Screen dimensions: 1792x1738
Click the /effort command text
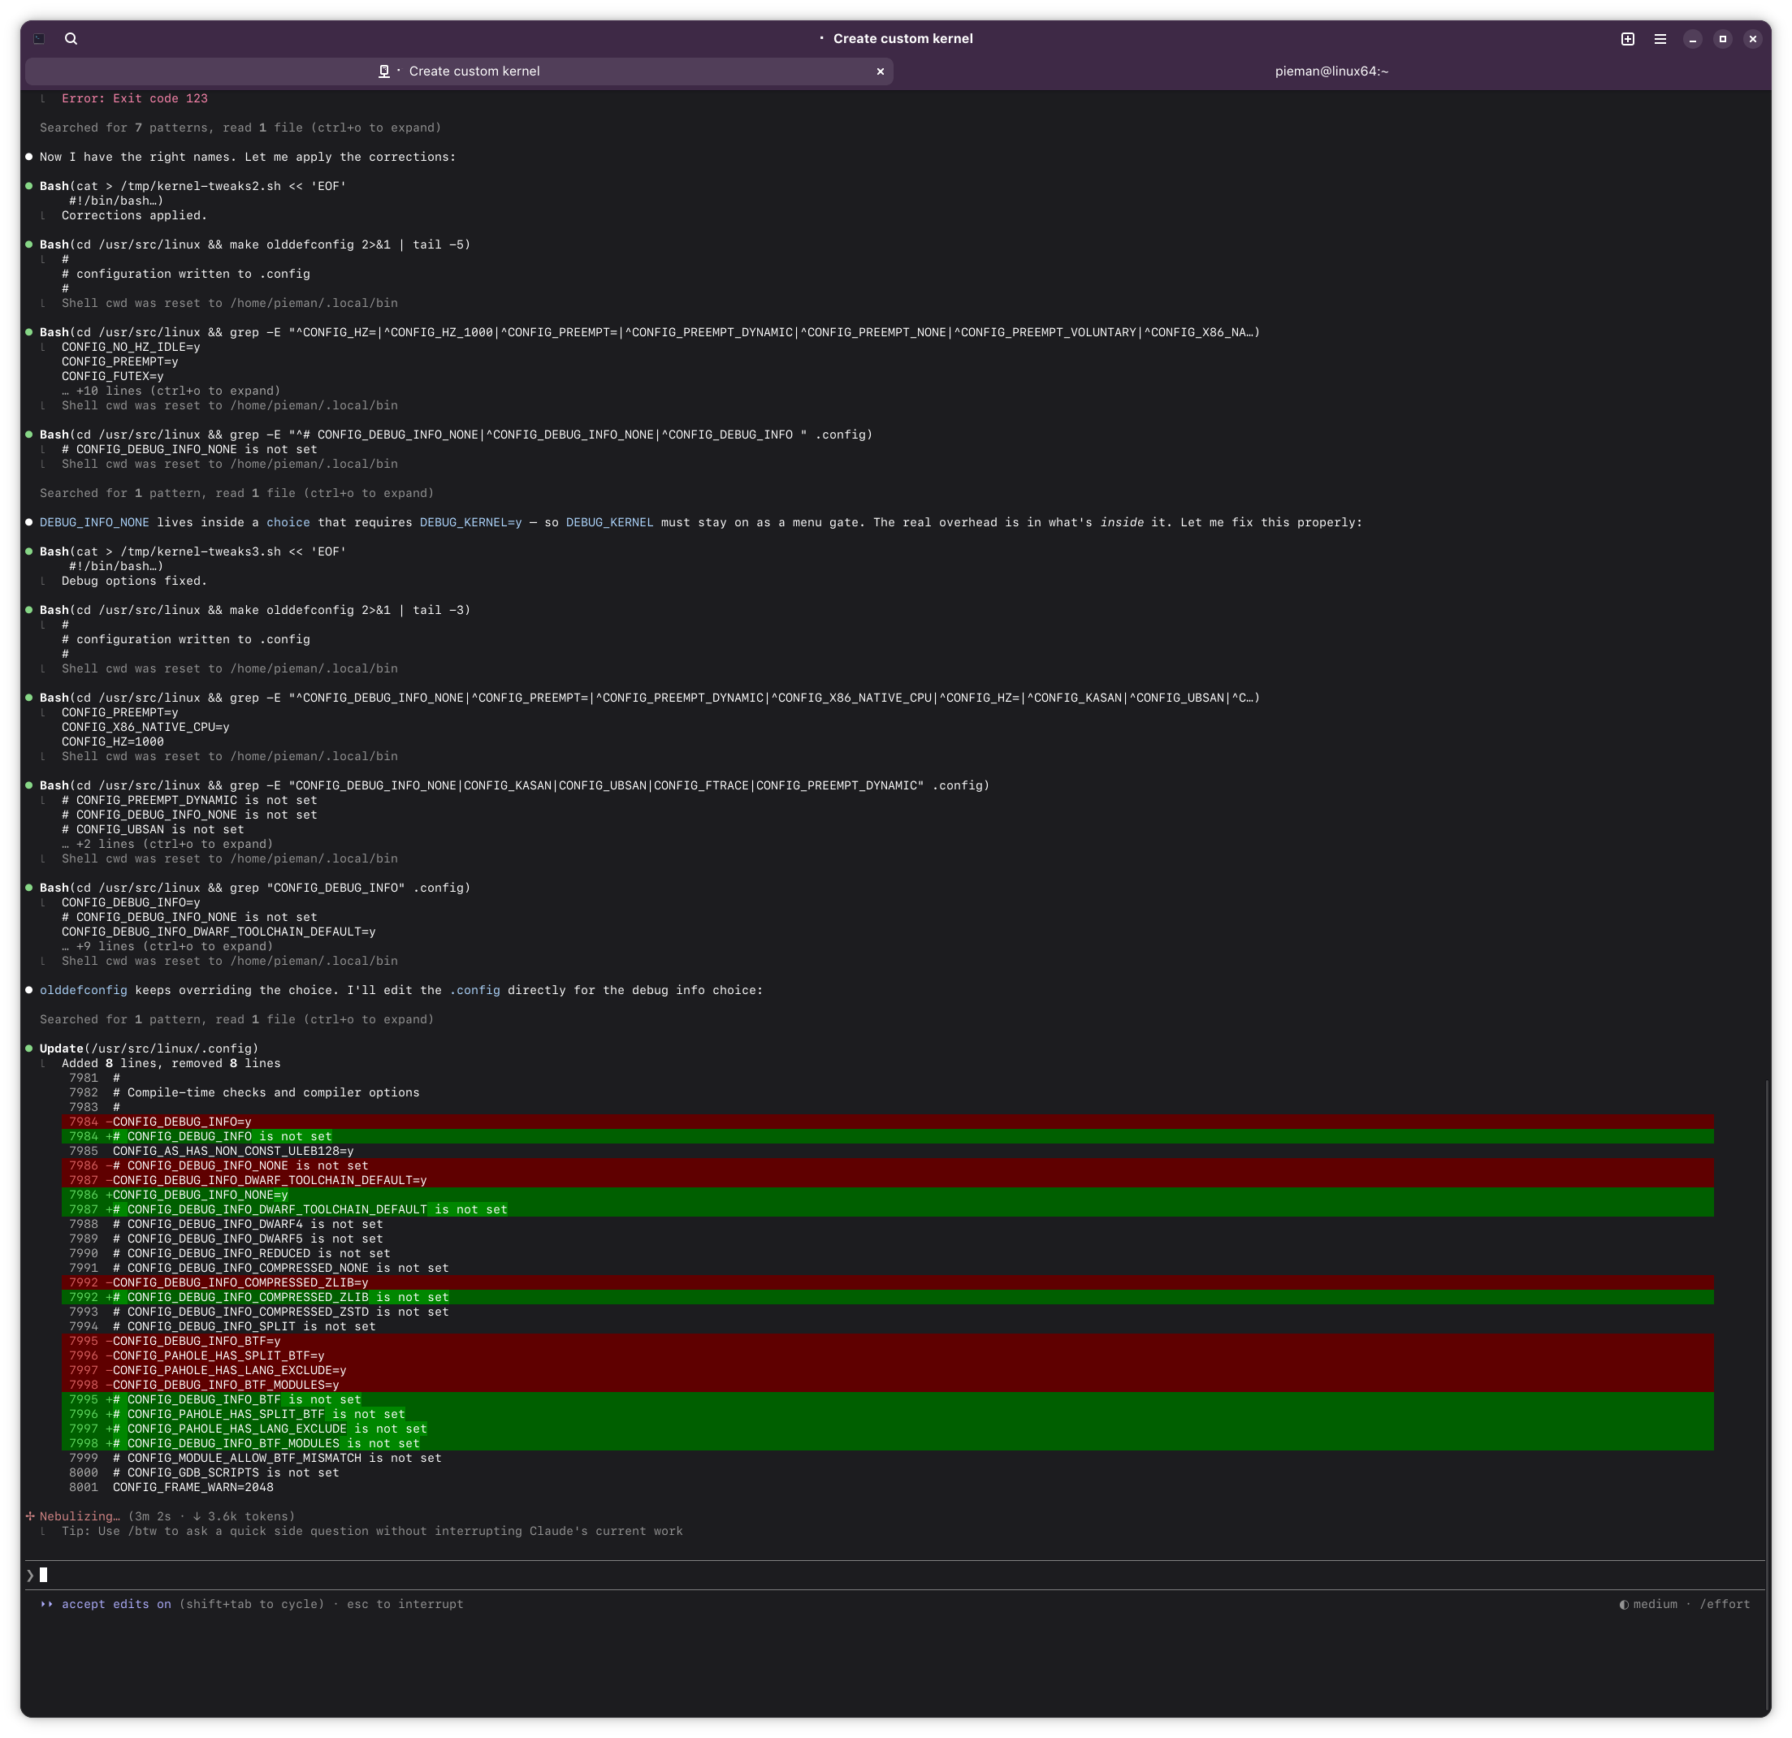tap(1725, 1605)
